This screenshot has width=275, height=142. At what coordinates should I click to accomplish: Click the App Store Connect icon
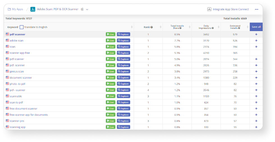[209, 9]
